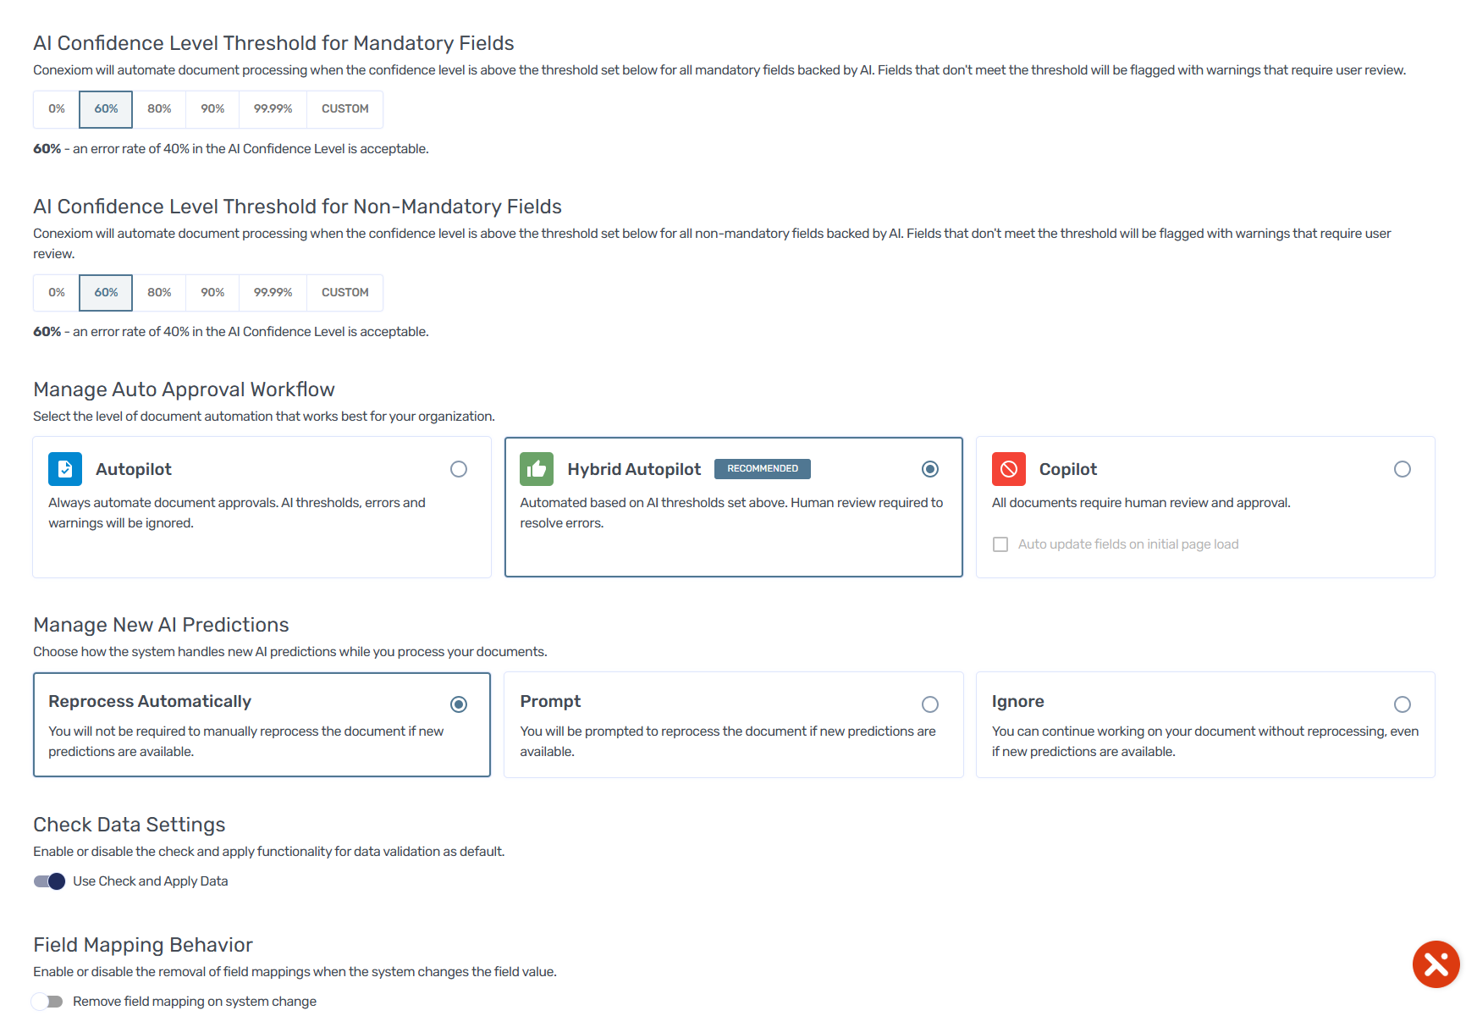The width and height of the screenshot is (1466, 1027).
Task: Set non-mandatory fields threshold to 0%
Action: [57, 293]
